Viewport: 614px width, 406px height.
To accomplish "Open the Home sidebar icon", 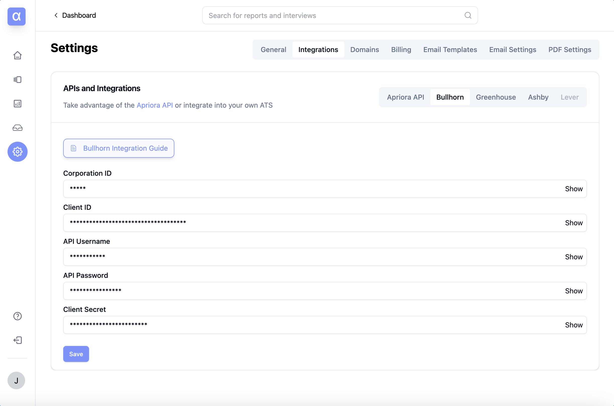I will [x=17, y=55].
